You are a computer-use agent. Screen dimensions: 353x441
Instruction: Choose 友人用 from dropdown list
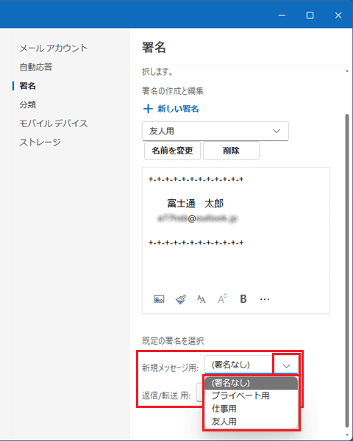tap(251, 421)
